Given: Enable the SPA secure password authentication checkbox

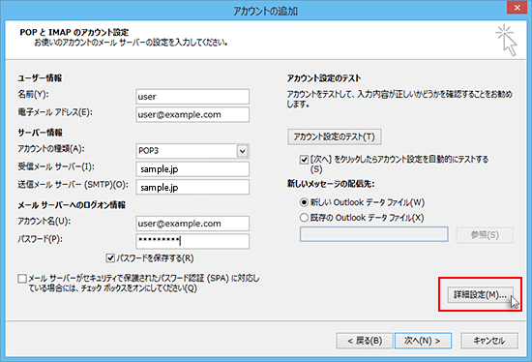Looking at the screenshot, I should point(22,279).
